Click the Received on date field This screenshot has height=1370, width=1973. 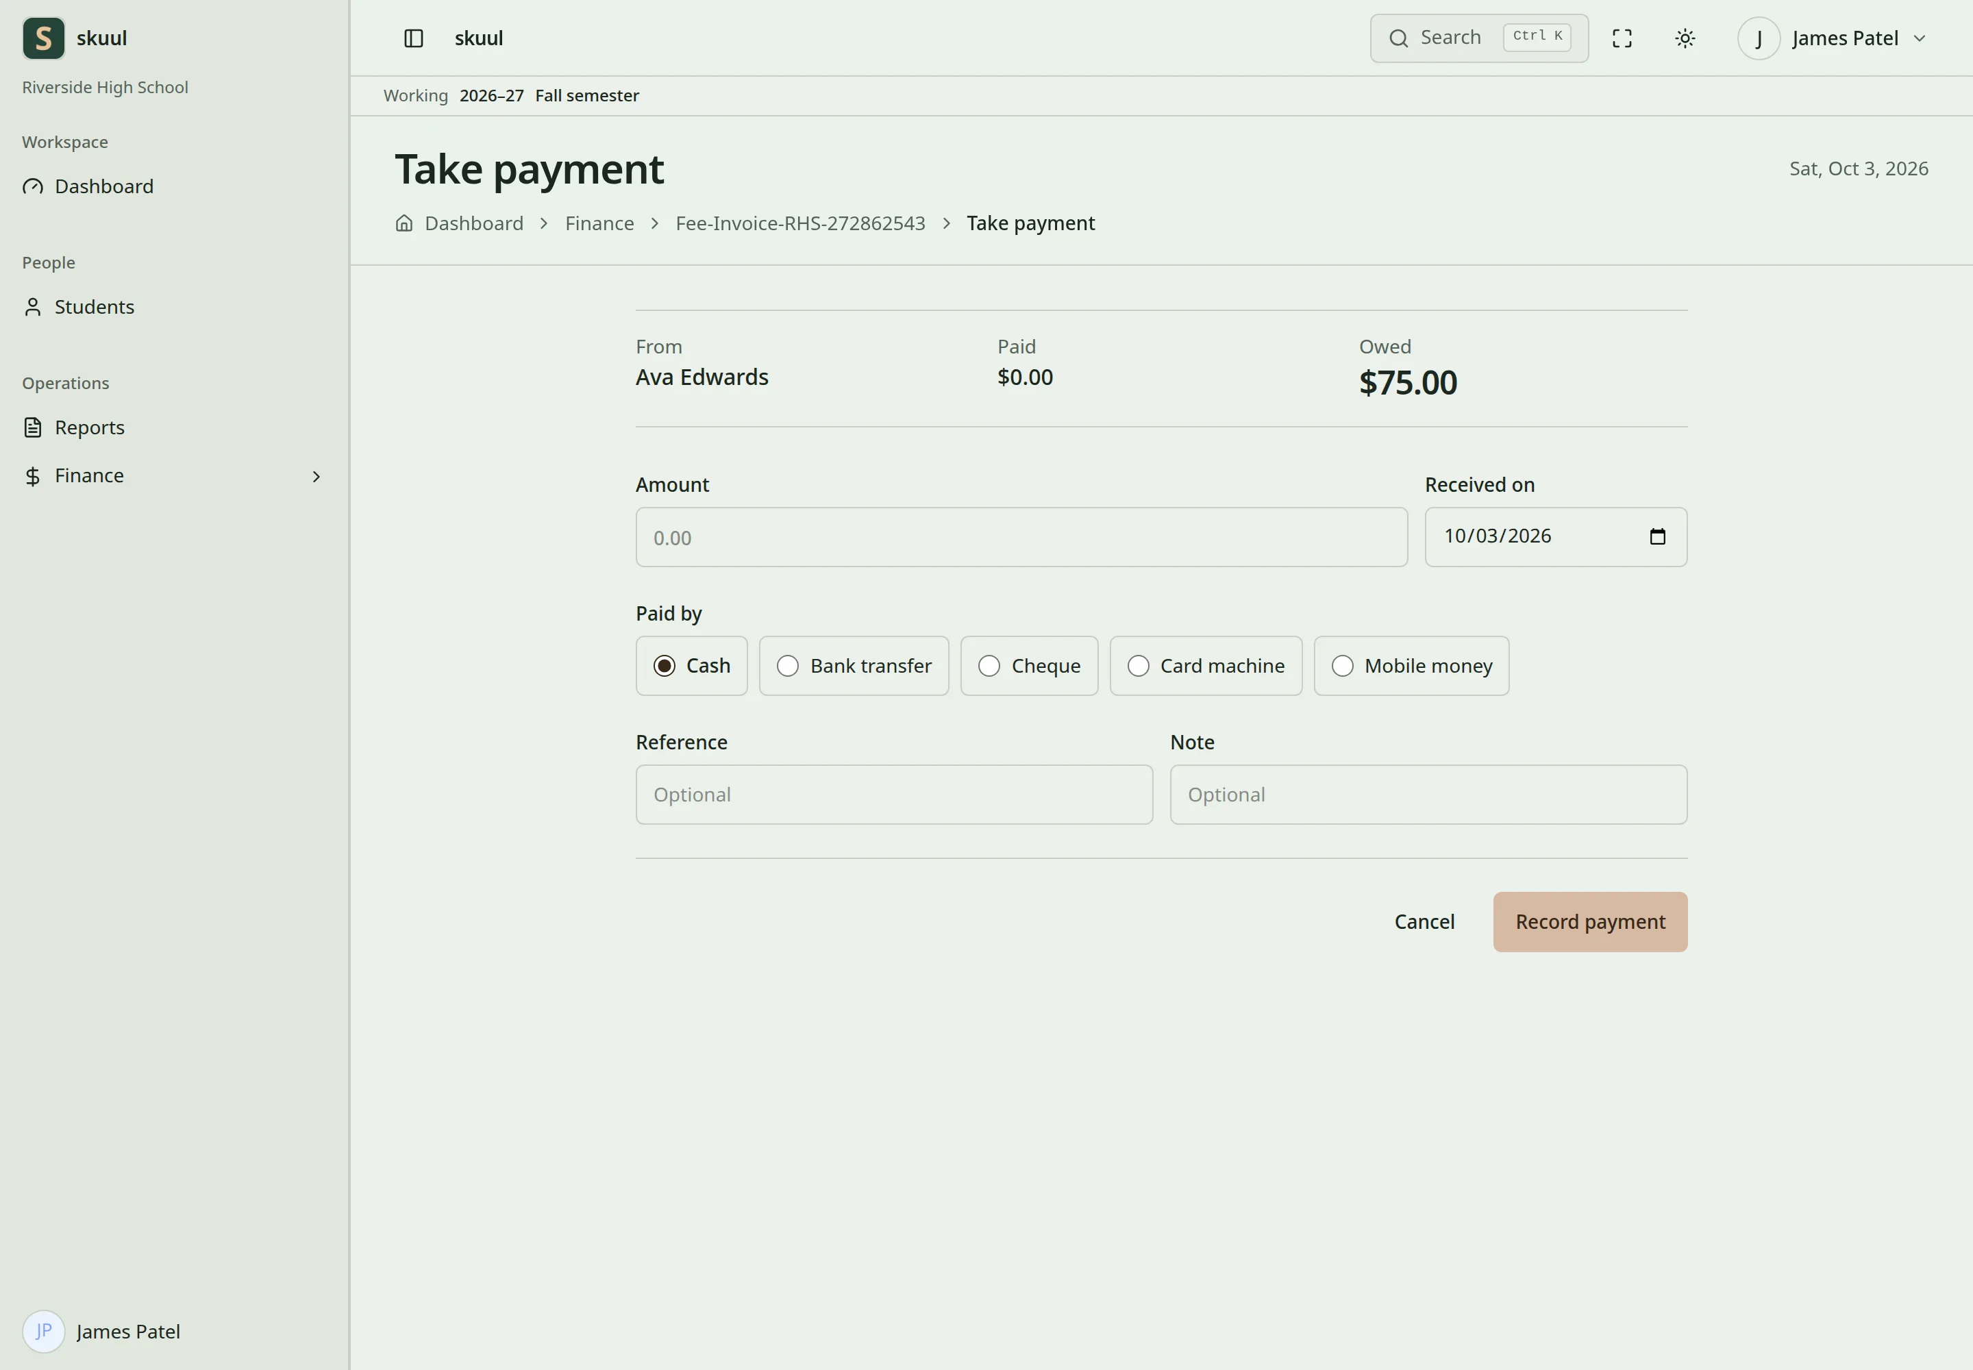point(1556,537)
